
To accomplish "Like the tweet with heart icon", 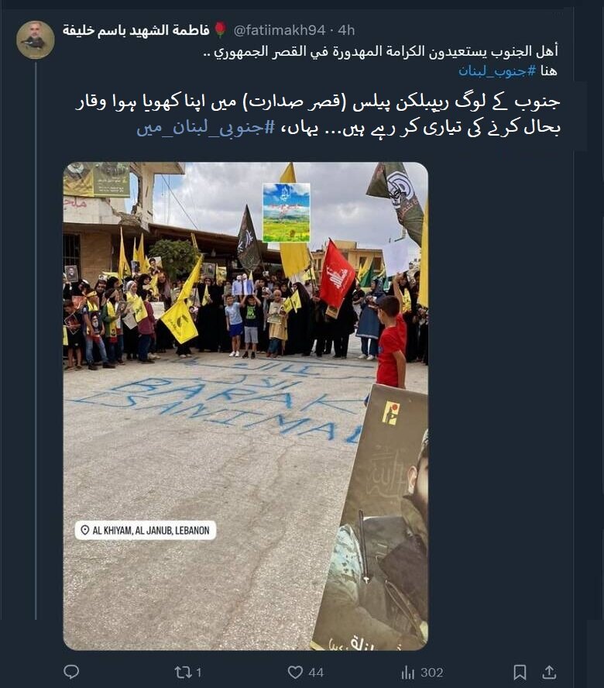I will [295, 673].
